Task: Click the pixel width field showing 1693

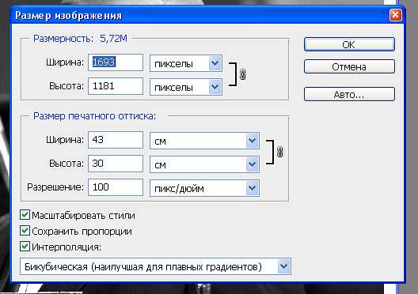Action: pyautogui.click(x=116, y=62)
